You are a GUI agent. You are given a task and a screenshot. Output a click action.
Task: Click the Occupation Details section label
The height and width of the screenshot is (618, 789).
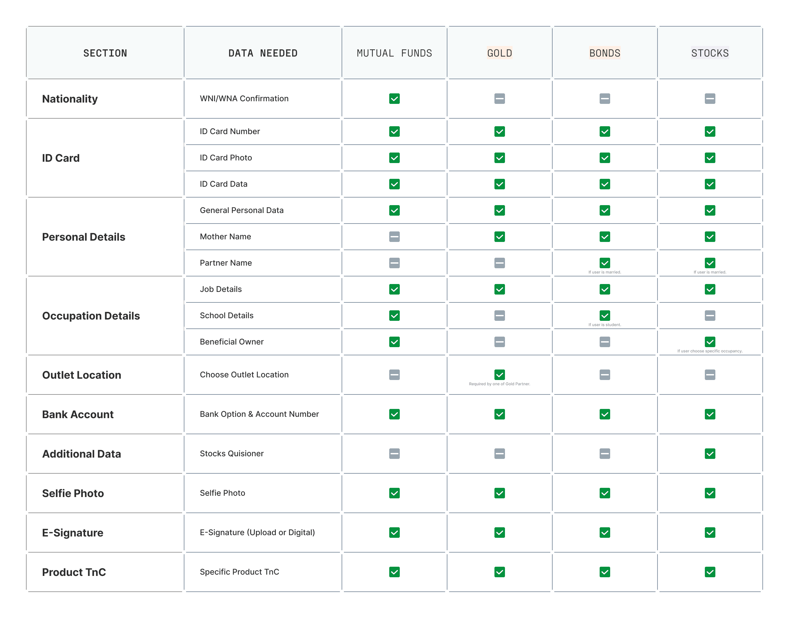pos(91,316)
